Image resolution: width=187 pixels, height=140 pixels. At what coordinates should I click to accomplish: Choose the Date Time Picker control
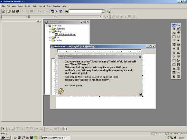click(x=178, y=69)
